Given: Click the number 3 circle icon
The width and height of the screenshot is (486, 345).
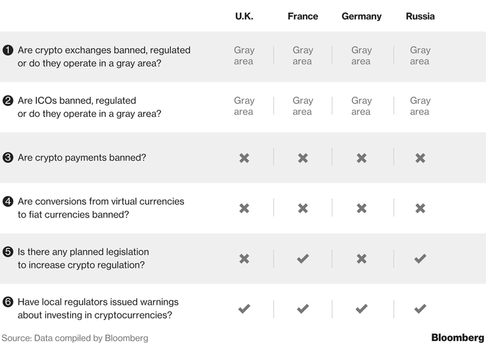Looking at the screenshot, I should (x=8, y=157).
